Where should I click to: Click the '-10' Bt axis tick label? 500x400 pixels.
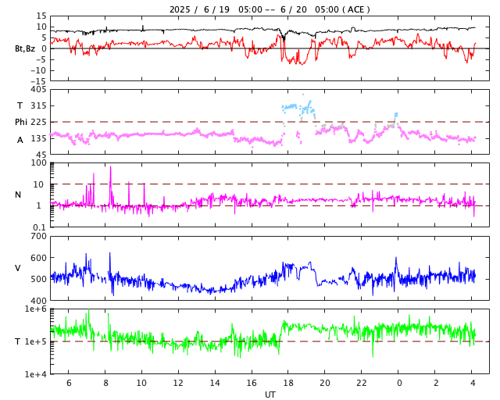tap(38, 70)
